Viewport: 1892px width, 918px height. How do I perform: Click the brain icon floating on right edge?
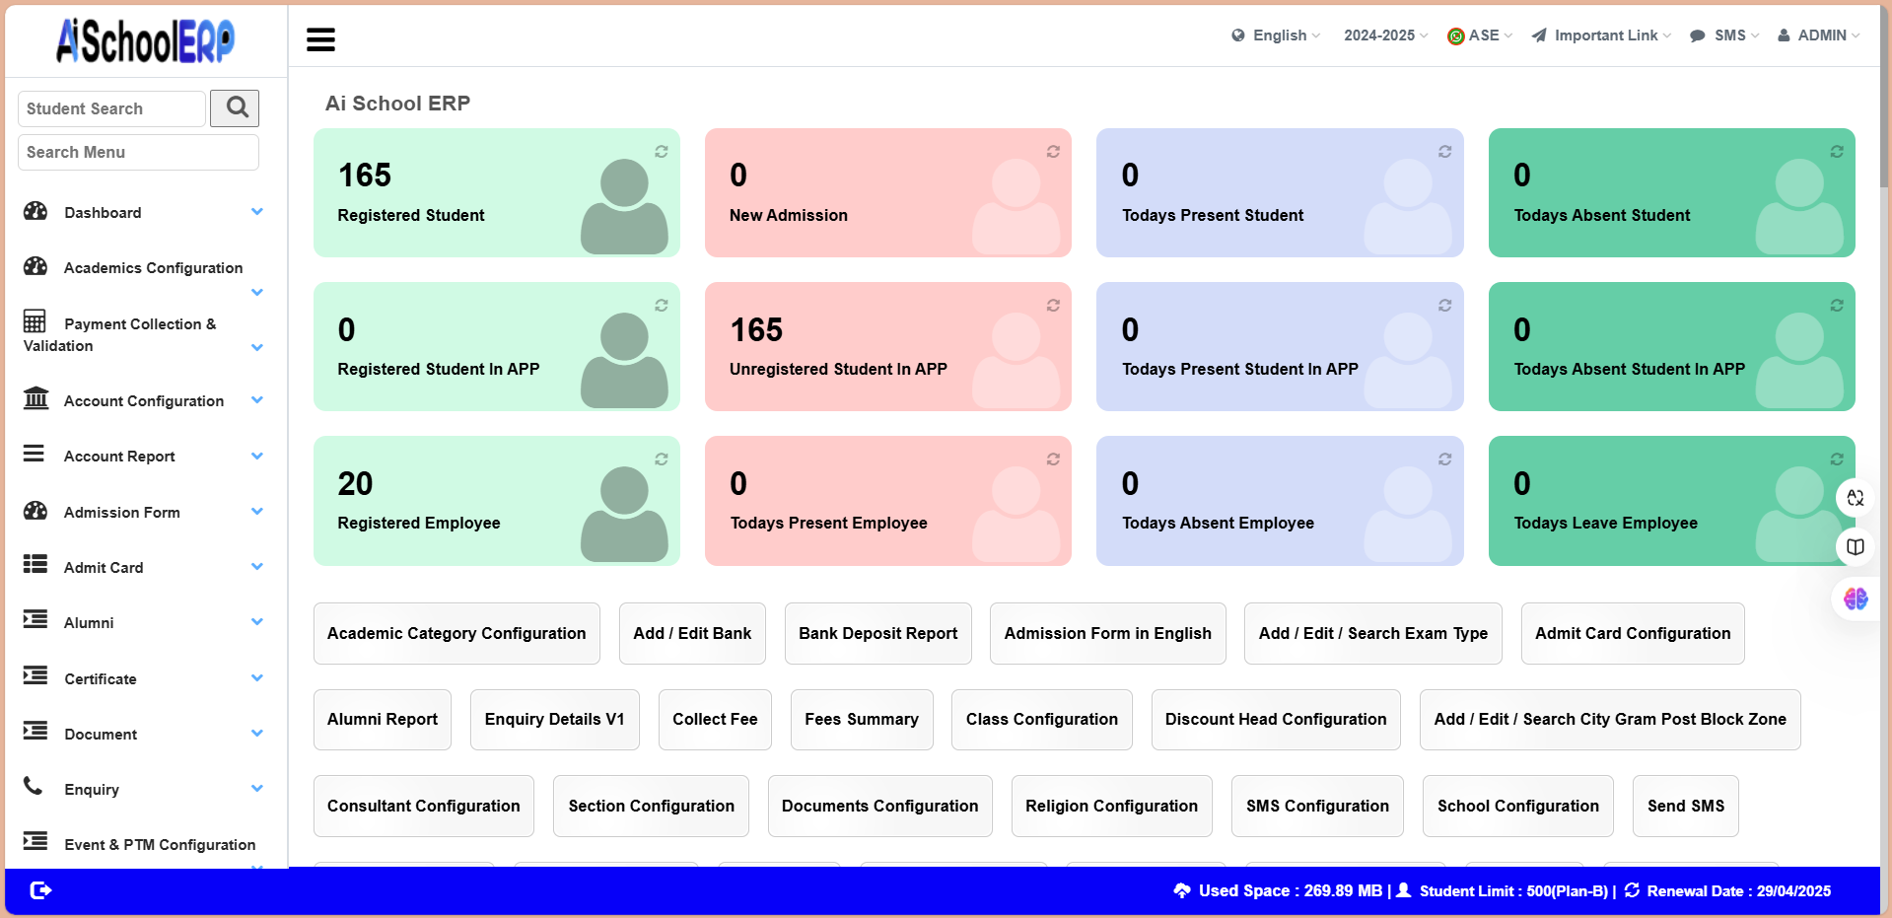[x=1856, y=599]
